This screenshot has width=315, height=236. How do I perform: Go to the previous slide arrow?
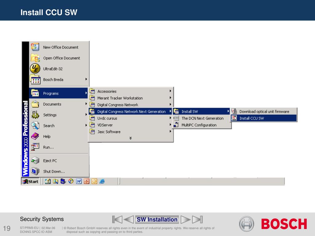129,219
